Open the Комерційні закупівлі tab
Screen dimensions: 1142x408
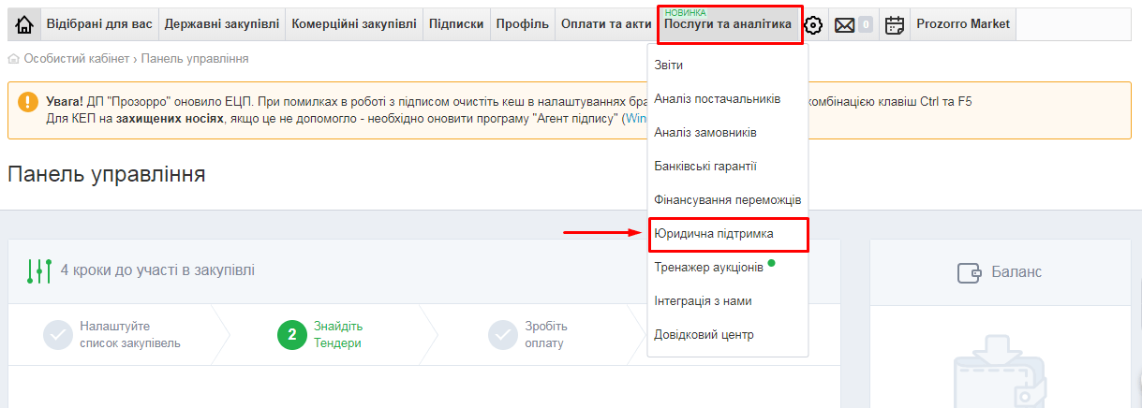(353, 24)
